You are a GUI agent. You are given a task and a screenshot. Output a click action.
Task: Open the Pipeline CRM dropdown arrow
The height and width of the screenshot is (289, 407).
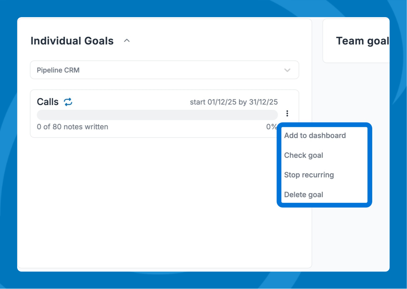[x=287, y=70]
